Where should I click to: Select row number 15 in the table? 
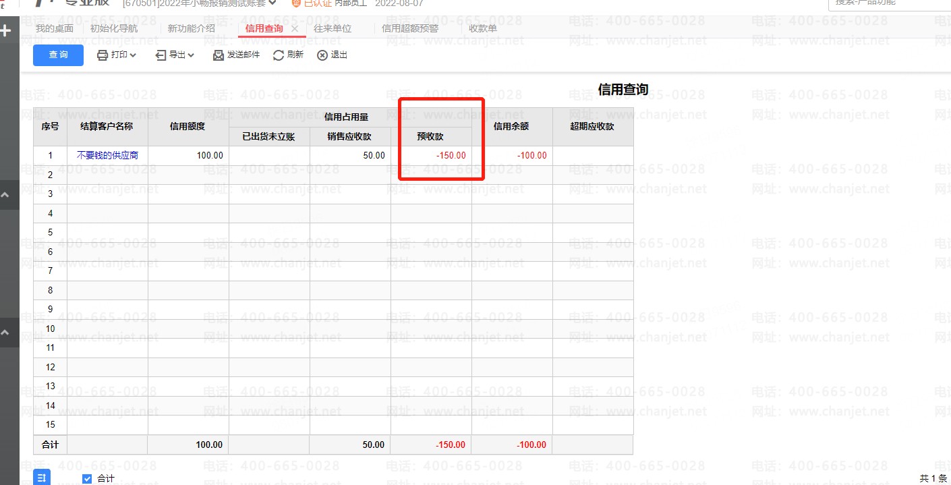50,425
